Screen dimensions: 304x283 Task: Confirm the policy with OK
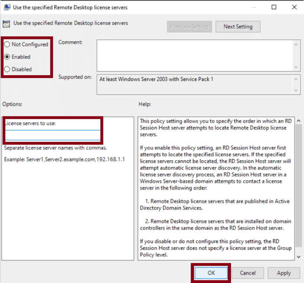tap(211, 273)
